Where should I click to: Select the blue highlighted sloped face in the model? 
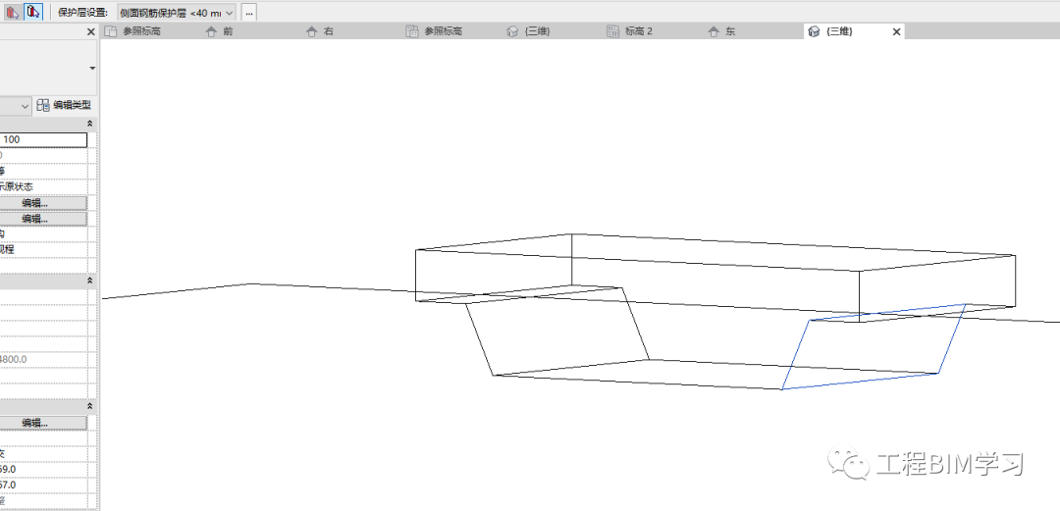[874, 347]
